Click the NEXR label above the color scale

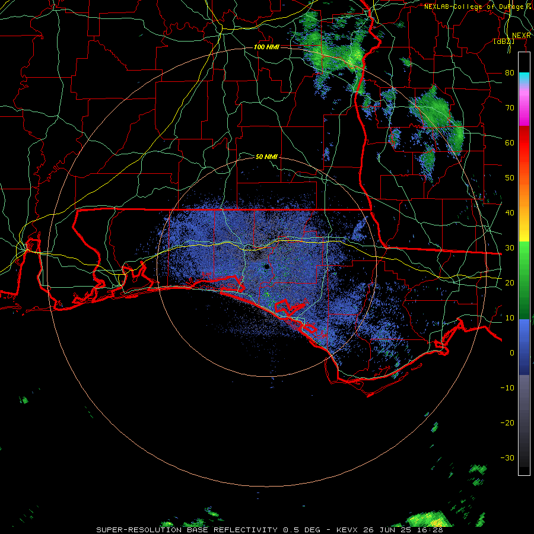[x=522, y=36]
